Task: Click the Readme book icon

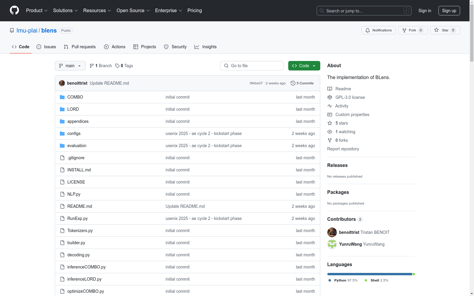Action: click(330, 89)
